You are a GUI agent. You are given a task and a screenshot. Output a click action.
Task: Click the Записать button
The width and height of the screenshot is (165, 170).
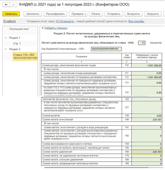coord(11,14)
